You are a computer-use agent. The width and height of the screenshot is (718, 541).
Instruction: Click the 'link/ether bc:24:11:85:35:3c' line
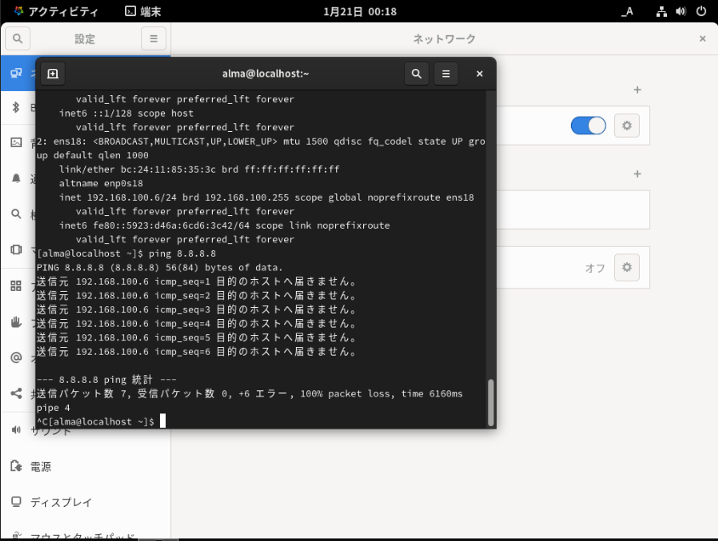pyautogui.click(x=199, y=169)
